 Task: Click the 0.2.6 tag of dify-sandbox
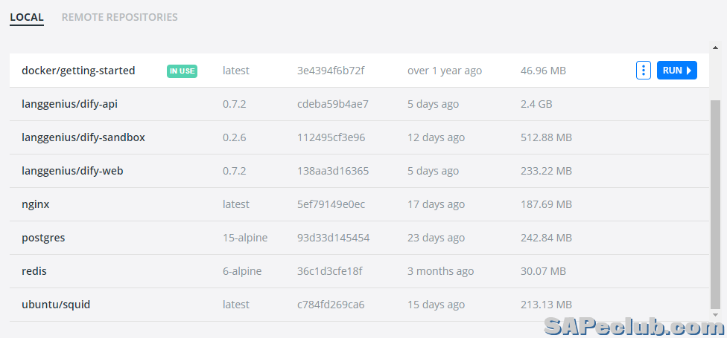[234, 137]
